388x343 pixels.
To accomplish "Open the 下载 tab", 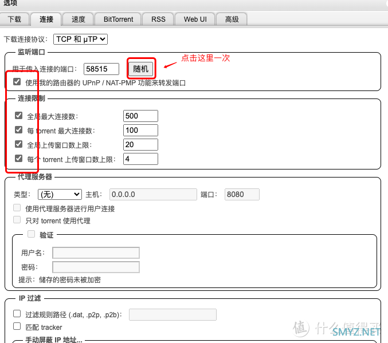I will tap(14, 19).
